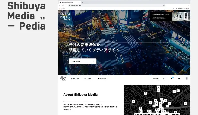Click the About Shibuya Media heading
Screen dimensions: 198x115
point(81,95)
